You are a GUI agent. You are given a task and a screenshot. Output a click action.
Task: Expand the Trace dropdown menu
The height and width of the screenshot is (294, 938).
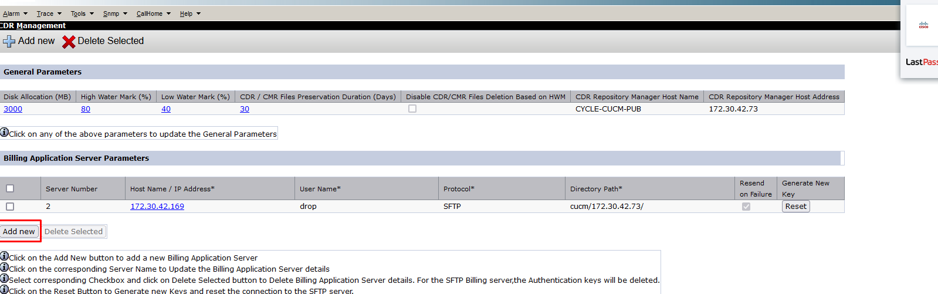[49, 13]
